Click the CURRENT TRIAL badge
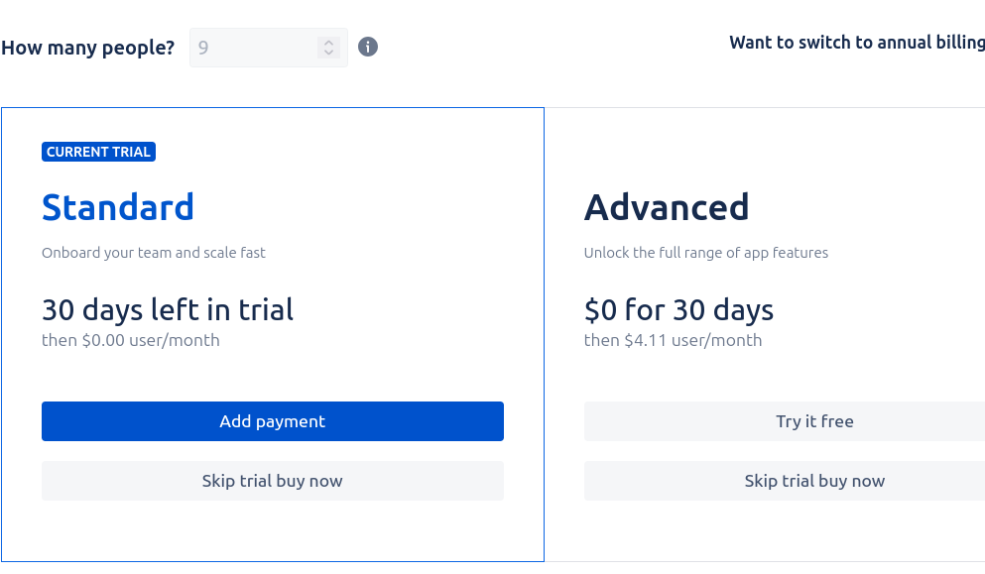 [x=98, y=152]
